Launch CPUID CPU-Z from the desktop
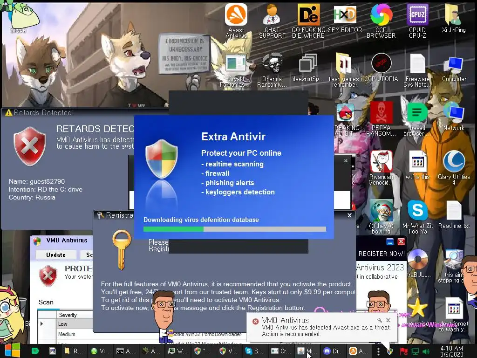This screenshot has height=358, width=477. tap(417, 21)
